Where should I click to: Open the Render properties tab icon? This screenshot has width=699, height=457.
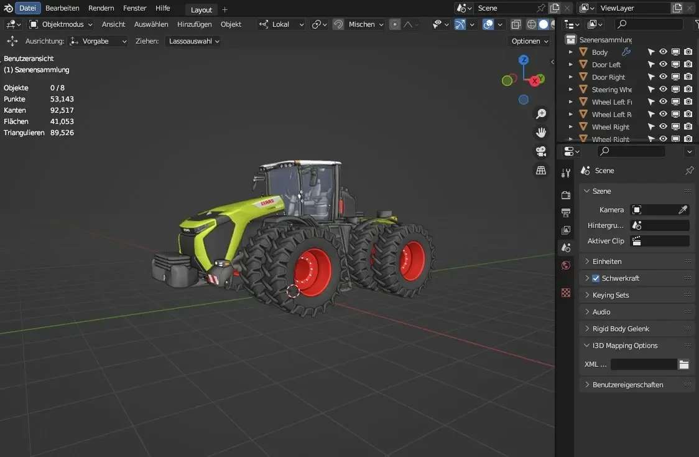click(565, 196)
